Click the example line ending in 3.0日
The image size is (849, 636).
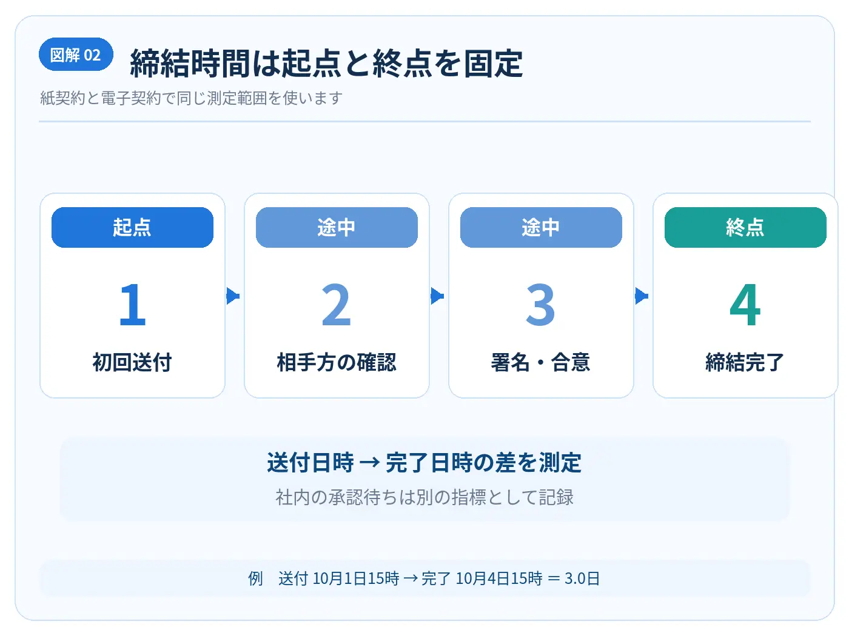pyautogui.click(x=424, y=578)
